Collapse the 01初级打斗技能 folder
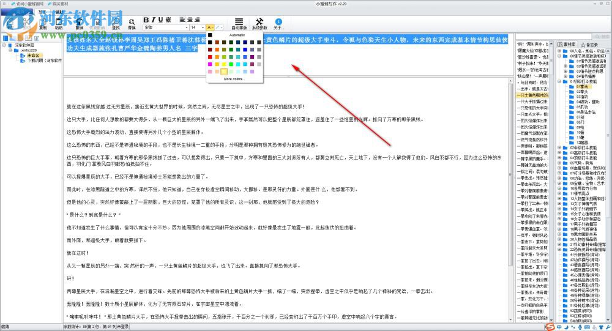The width and height of the screenshot is (612, 331). 559,81
